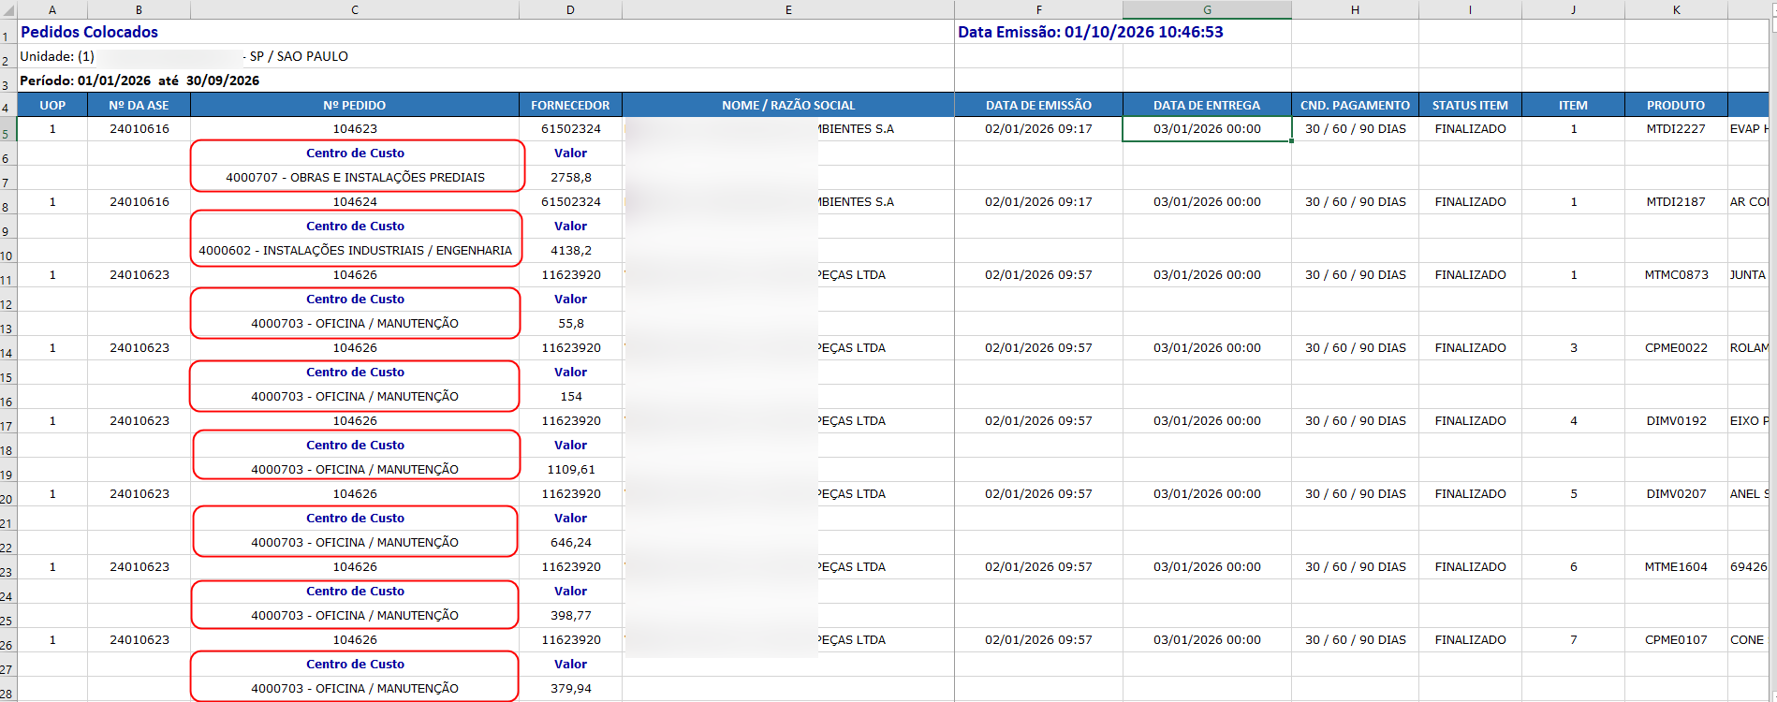Click the select-all corner triangle icon
1777x702 pixels.
coord(8,10)
